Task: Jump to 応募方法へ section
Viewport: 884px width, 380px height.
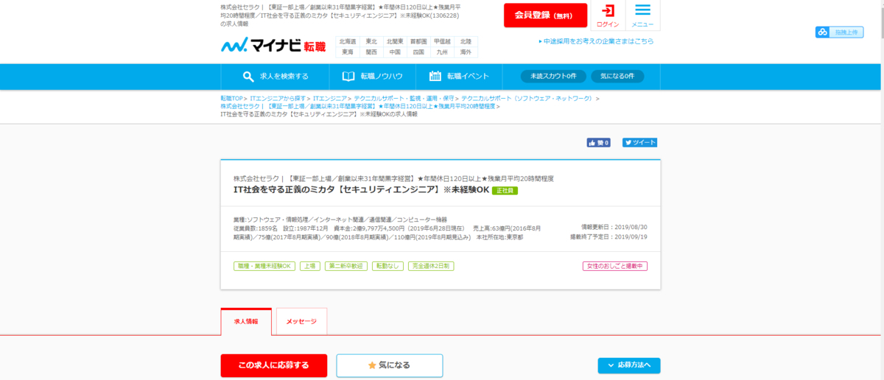Action: (x=629, y=365)
